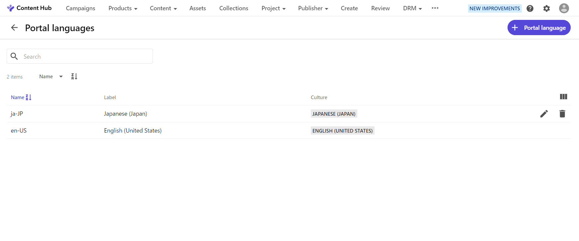Click the back arrow beside Portal languages
This screenshot has height=241, width=579.
pyautogui.click(x=14, y=28)
